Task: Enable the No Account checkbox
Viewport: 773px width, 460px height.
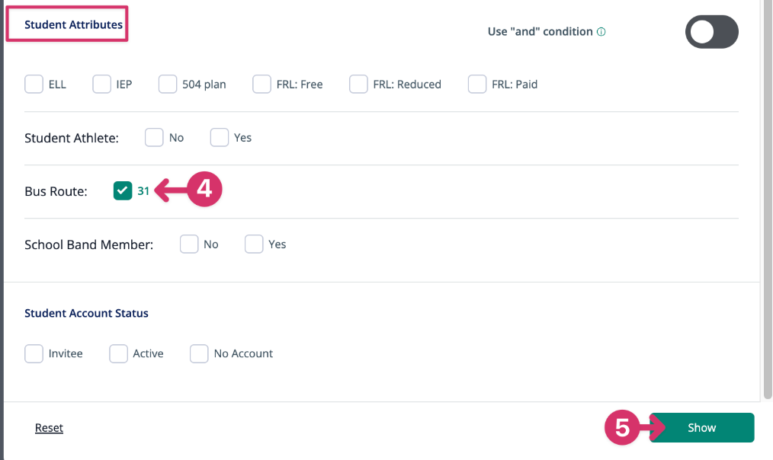Action: (x=199, y=353)
